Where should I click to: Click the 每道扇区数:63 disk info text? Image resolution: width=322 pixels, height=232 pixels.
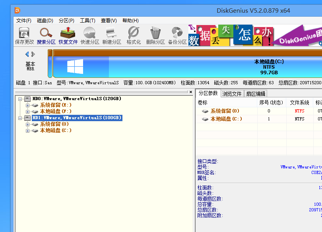click(258, 83)
